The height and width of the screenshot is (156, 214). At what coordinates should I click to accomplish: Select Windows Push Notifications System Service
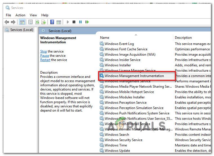pos(134,113)
